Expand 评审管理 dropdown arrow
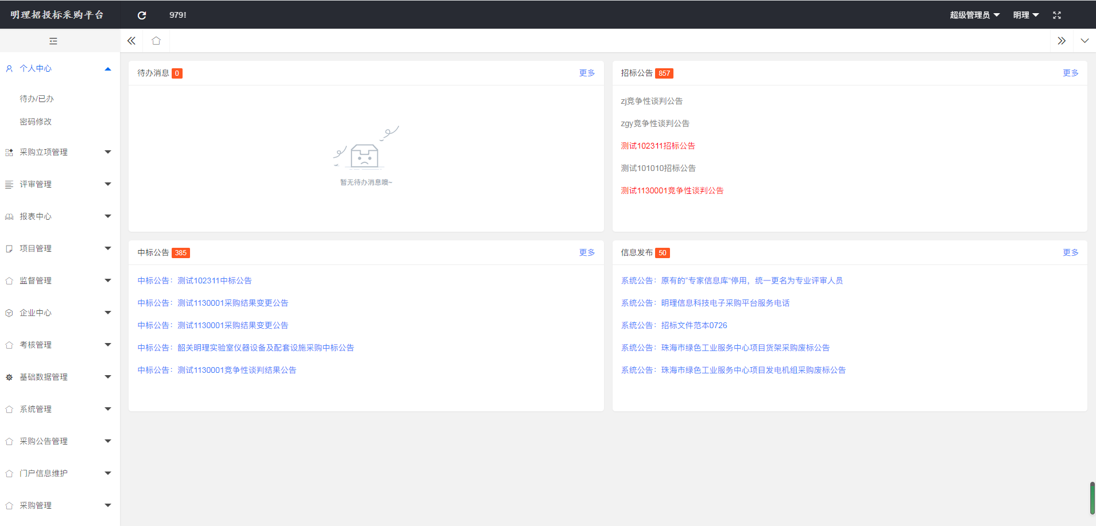The image size is (1096, 526). [x=108, y=184]
